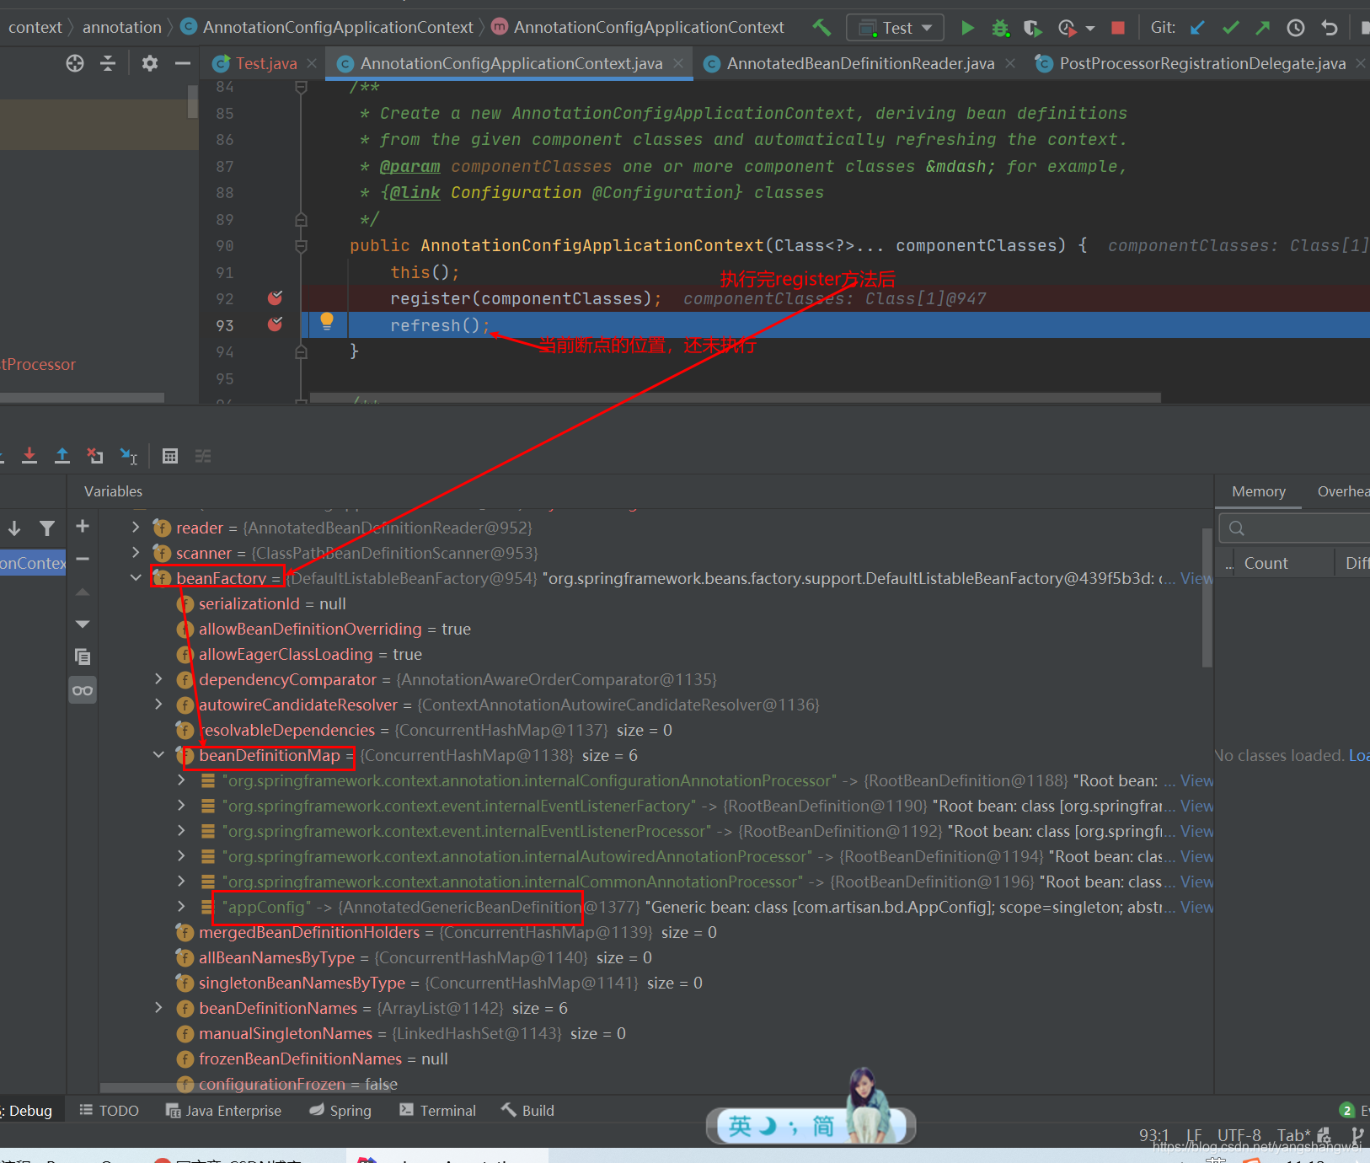Collapse the beanFactory variable node

[x=136, y=578]
